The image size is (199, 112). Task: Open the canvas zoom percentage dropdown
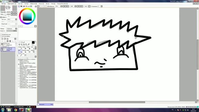(x=61, y=6)
